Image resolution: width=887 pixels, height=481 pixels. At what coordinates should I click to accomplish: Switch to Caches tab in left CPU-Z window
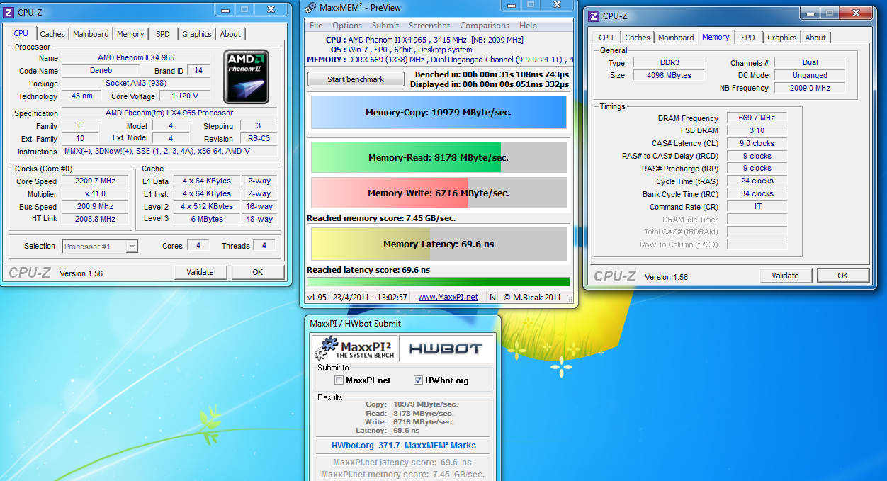pyautogui.click(x=52, y=34)
